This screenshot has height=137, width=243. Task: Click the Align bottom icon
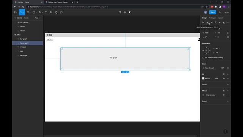[224, 22]
